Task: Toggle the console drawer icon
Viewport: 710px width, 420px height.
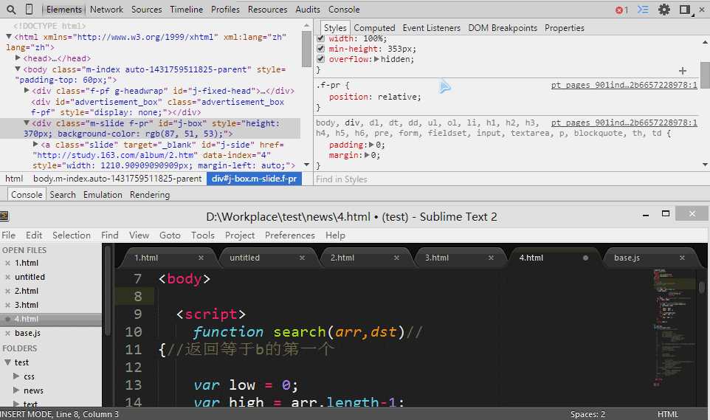Action: (644, 10)
